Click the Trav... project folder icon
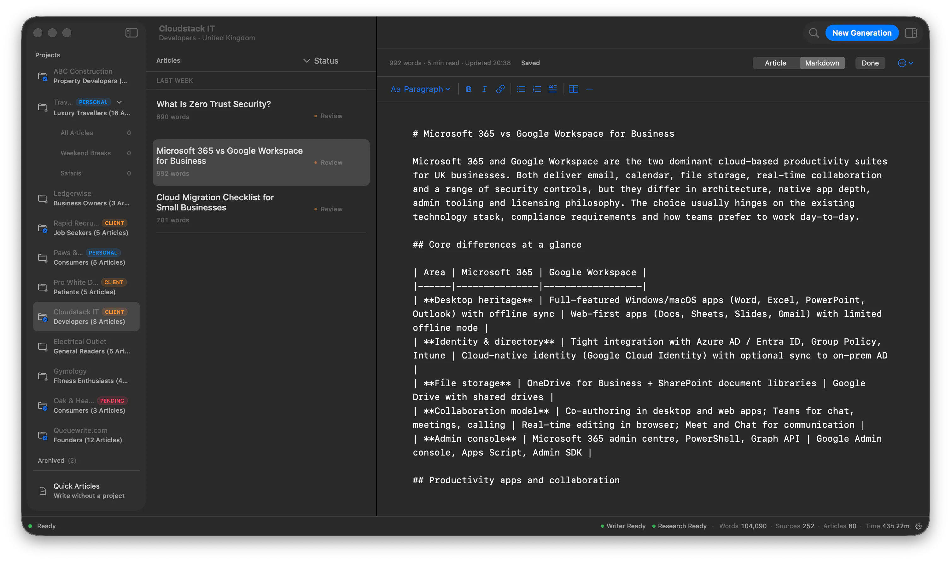This screenshot has height=562, width=951. click(43, 107)
